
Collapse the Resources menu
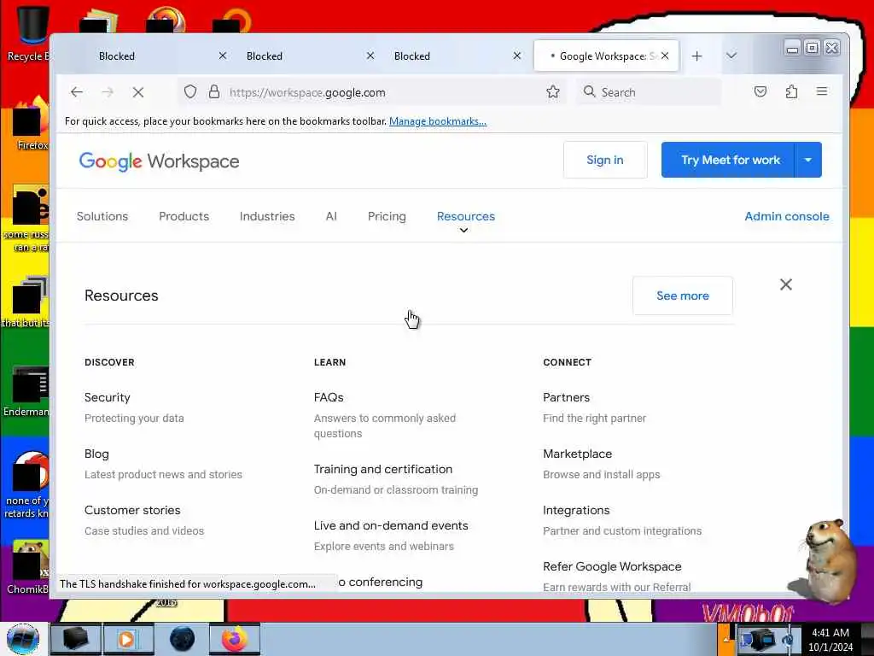pos(466,218)
